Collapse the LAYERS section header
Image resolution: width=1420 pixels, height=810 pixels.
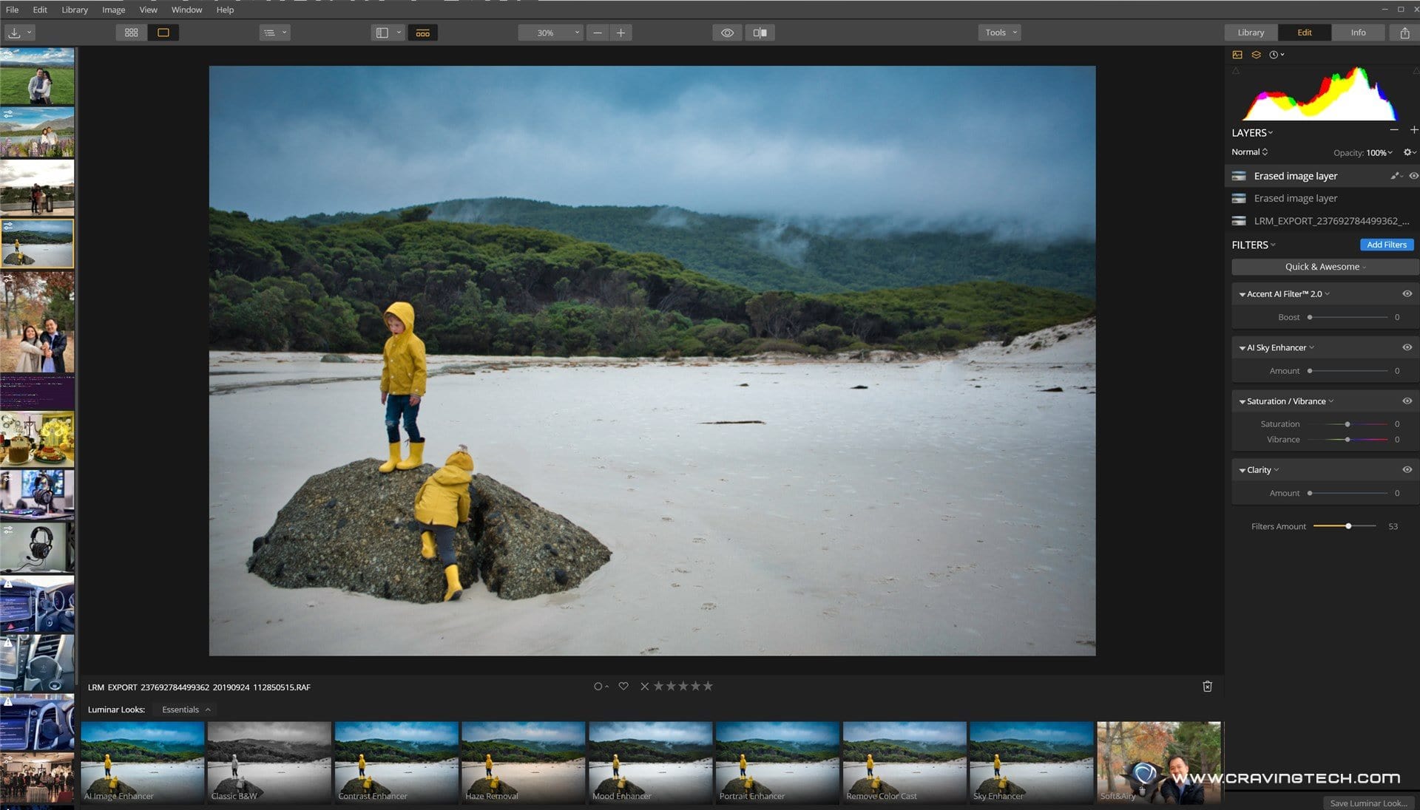pyautogui.click(x=1251, y=133)
